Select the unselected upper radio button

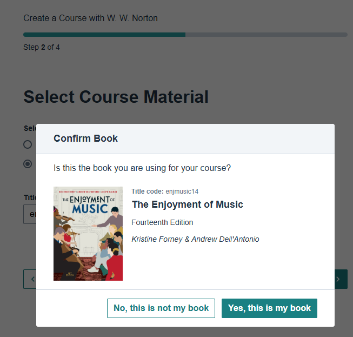pyautogui.click(x=28, y=144)
